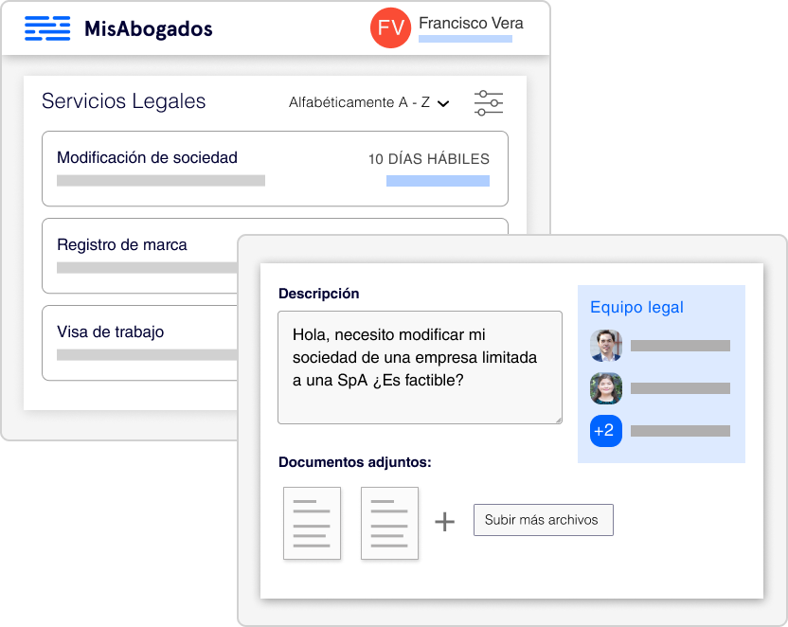This screenshot has height=627, width=788.
Task: Click the top lawyer's avatar in Equipo legal
Action: pyautogui.click(x=605, y=346)
